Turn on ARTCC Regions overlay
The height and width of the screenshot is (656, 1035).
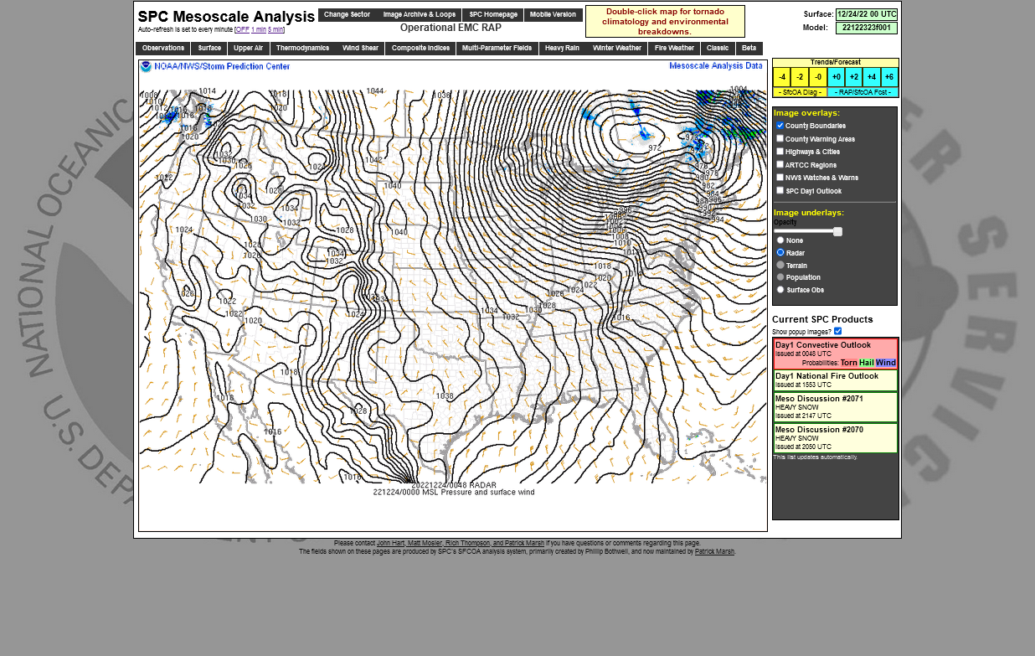coord(780,165)
